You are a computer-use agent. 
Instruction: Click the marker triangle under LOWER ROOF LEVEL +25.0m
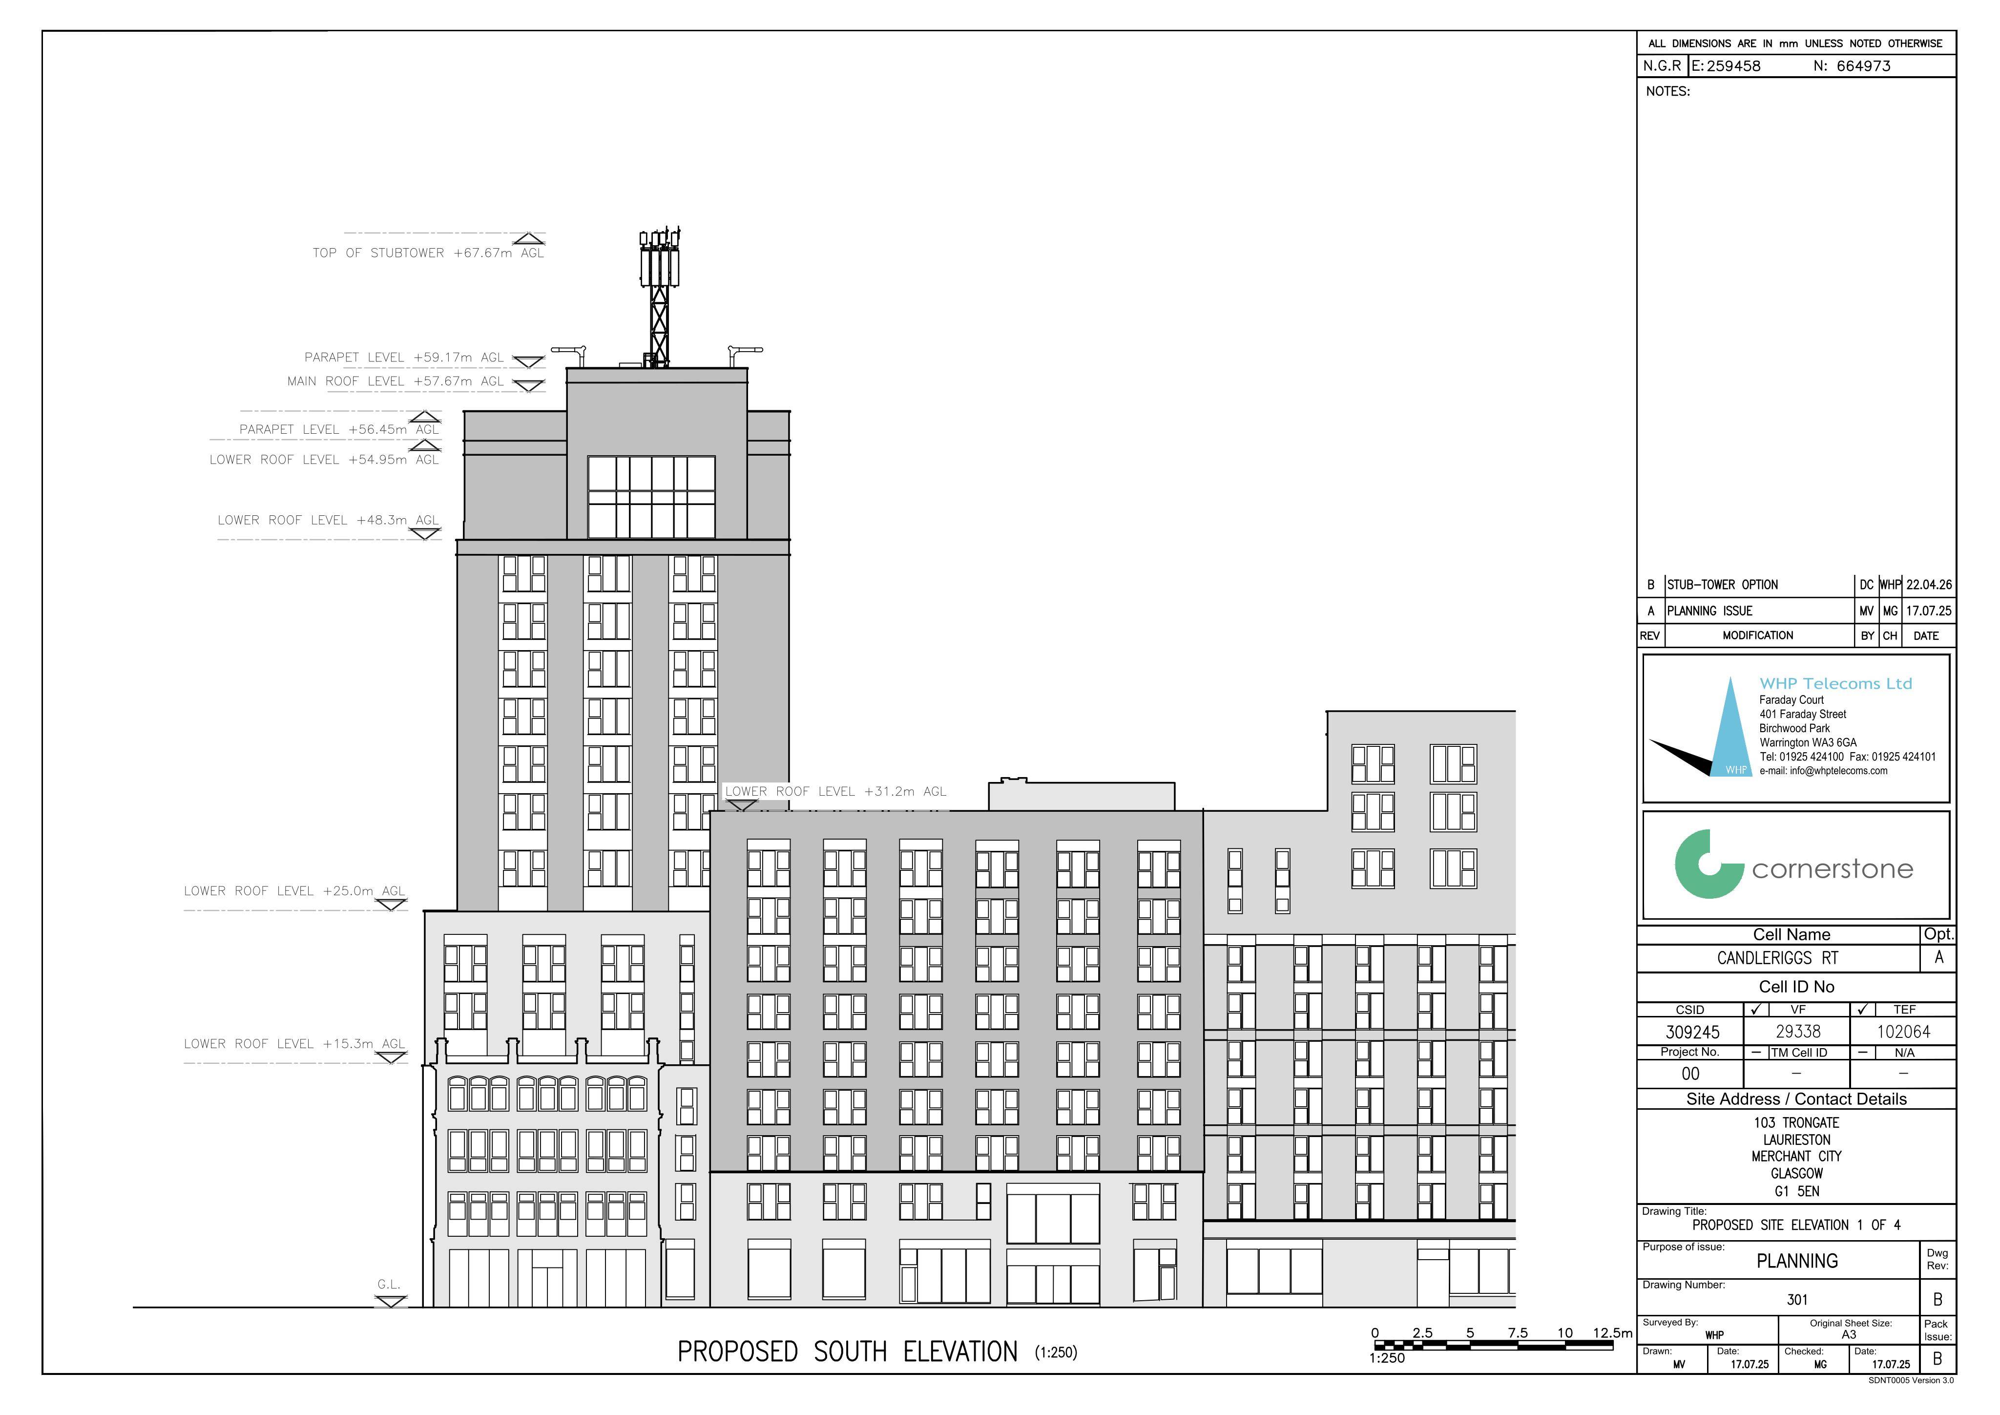pyautogui.click(x=390, y=905)
